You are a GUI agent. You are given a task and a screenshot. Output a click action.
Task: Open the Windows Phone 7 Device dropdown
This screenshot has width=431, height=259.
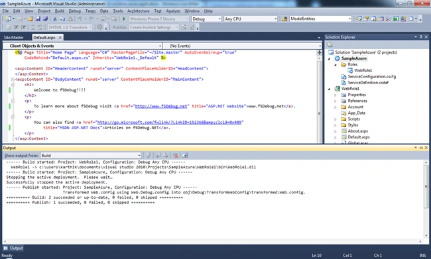click(188, 19)
